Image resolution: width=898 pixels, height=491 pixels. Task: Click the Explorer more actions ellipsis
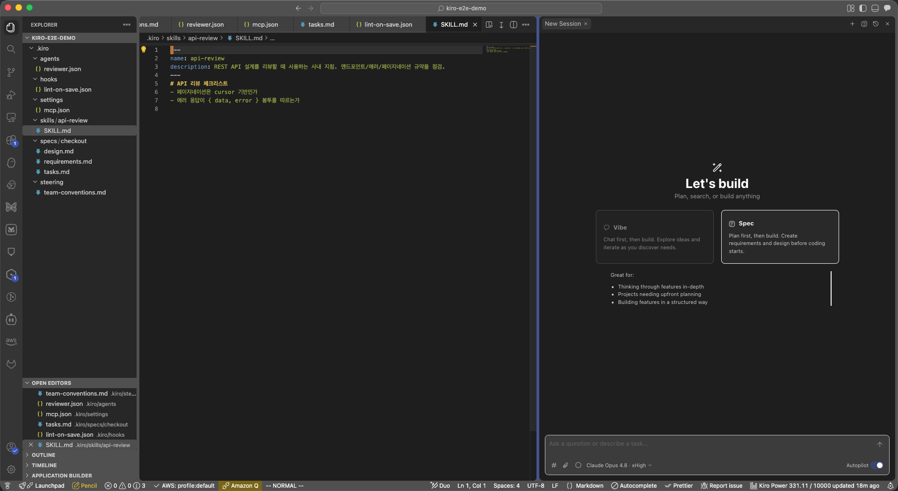tap(127, 25)
